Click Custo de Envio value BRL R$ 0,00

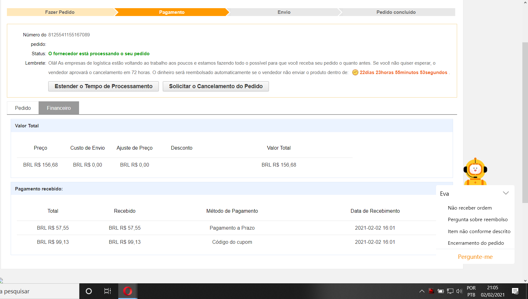tap(88, 165)
